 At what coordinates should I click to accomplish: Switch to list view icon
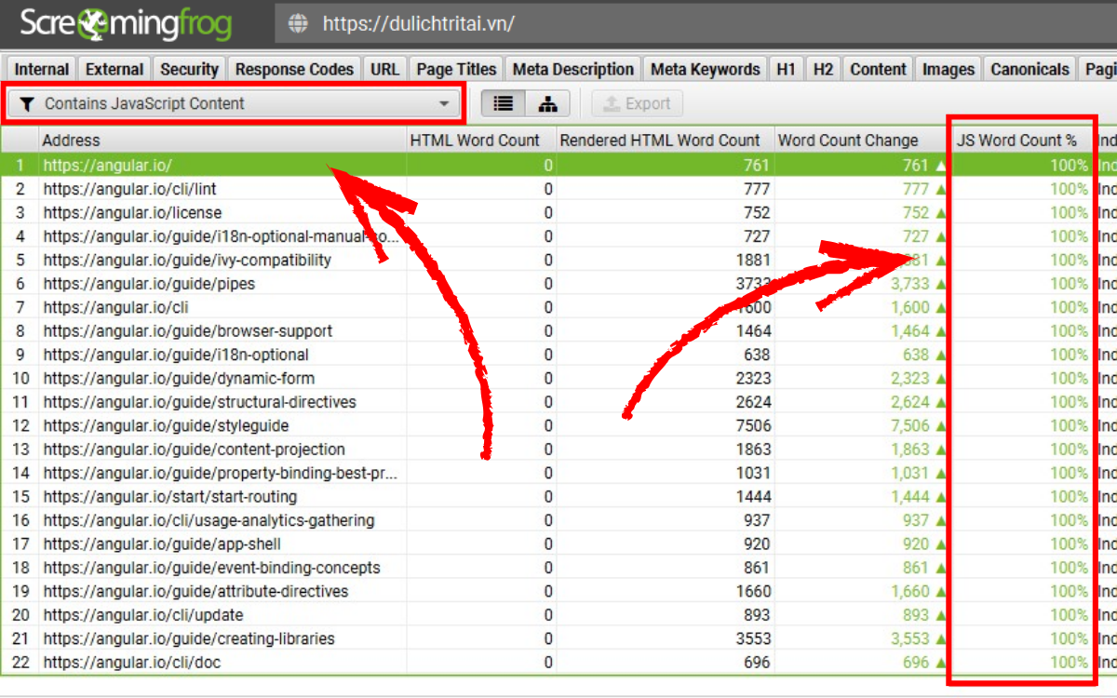point(503,103)
